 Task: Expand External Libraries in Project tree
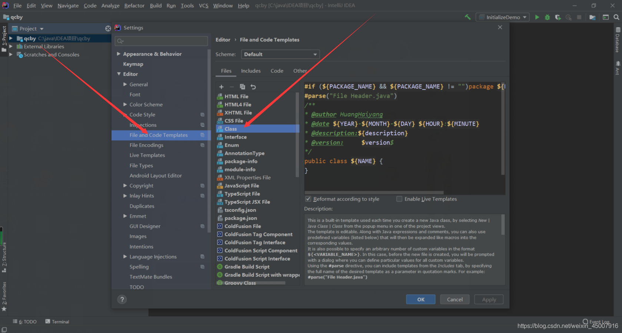[11, 47]
